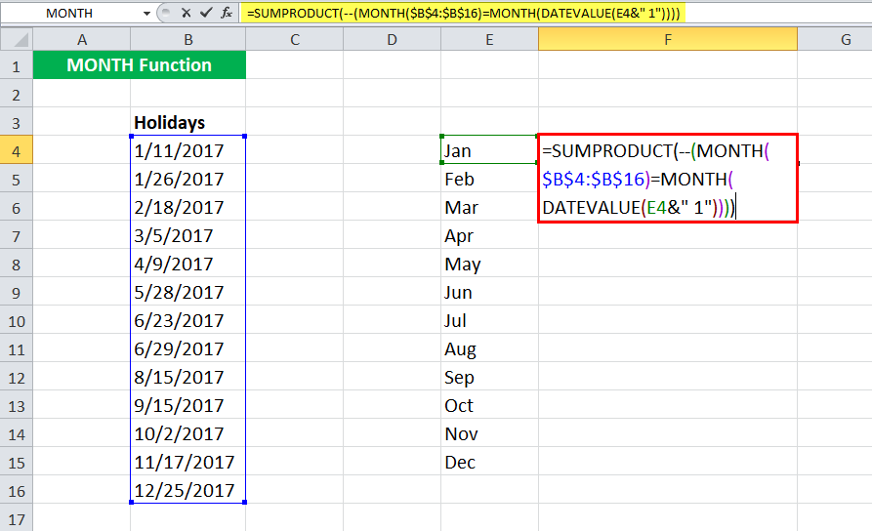
Task: Select cell with date 1/11/2017
Action: [x=187, y=150]
